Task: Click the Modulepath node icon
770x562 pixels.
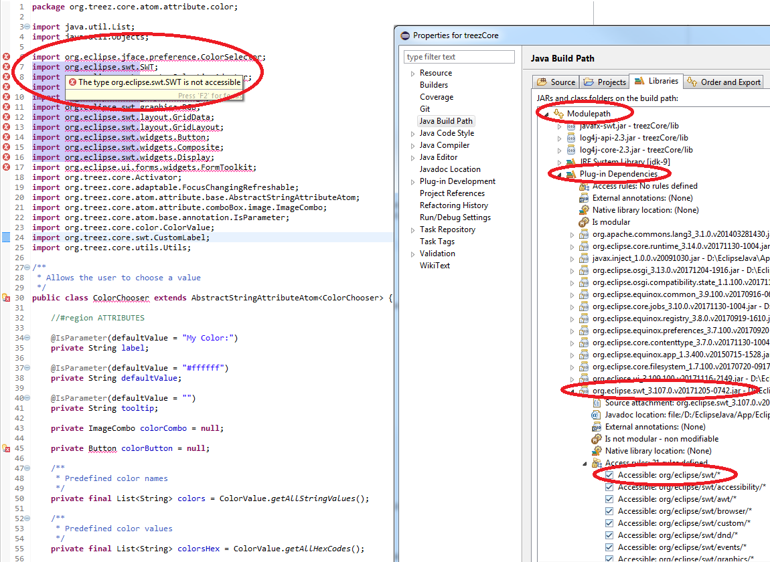Action: 558,114
